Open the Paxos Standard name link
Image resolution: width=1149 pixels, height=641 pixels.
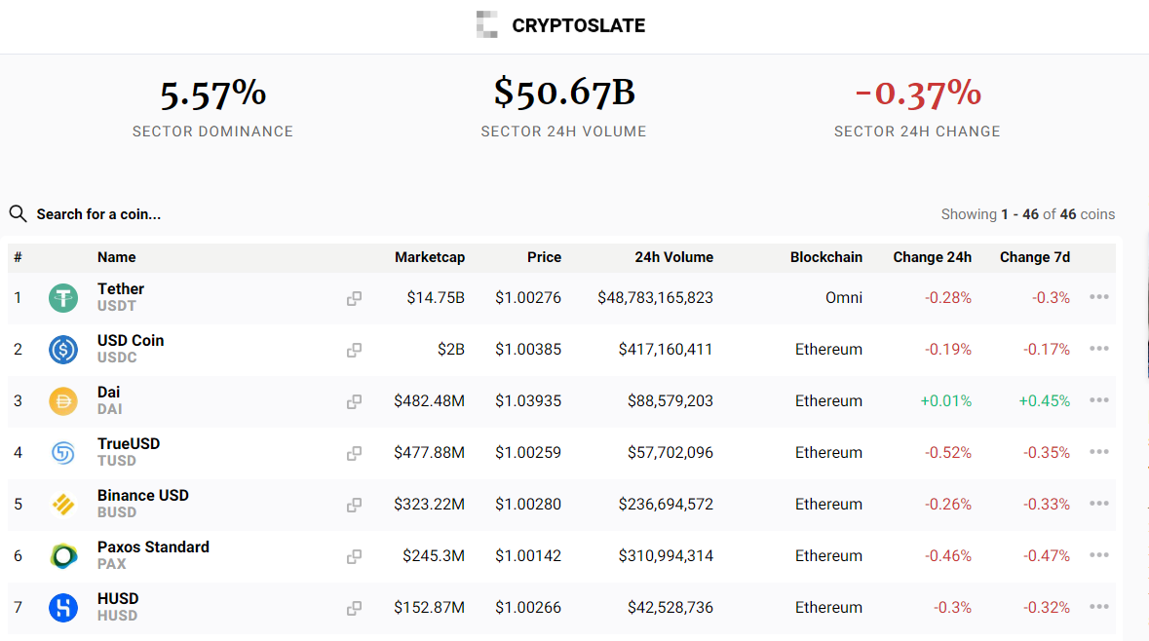coord(153,547)
